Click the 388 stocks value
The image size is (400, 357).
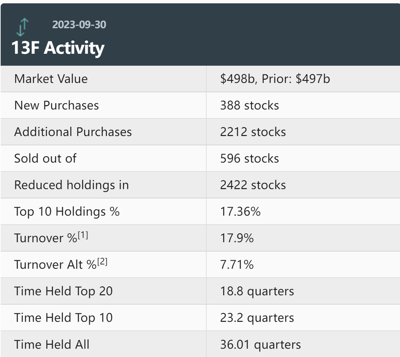point(249,106)
